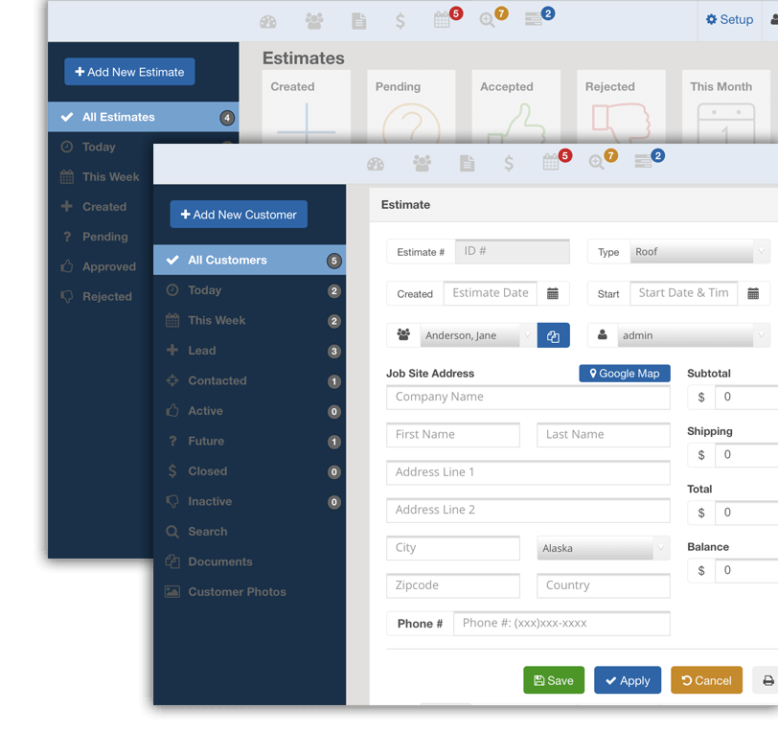Open magnifier icon with badge 7 in front window
The width and height of the screenshot is (778, 732).
pos(596,162)
